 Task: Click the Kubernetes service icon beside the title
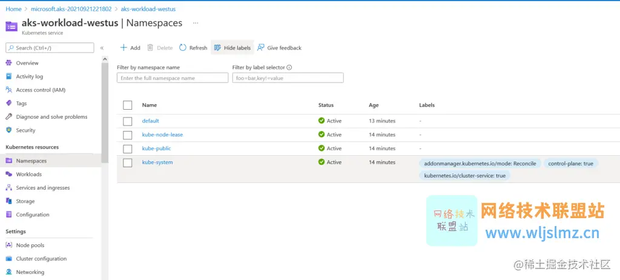(x=12, y=26)
